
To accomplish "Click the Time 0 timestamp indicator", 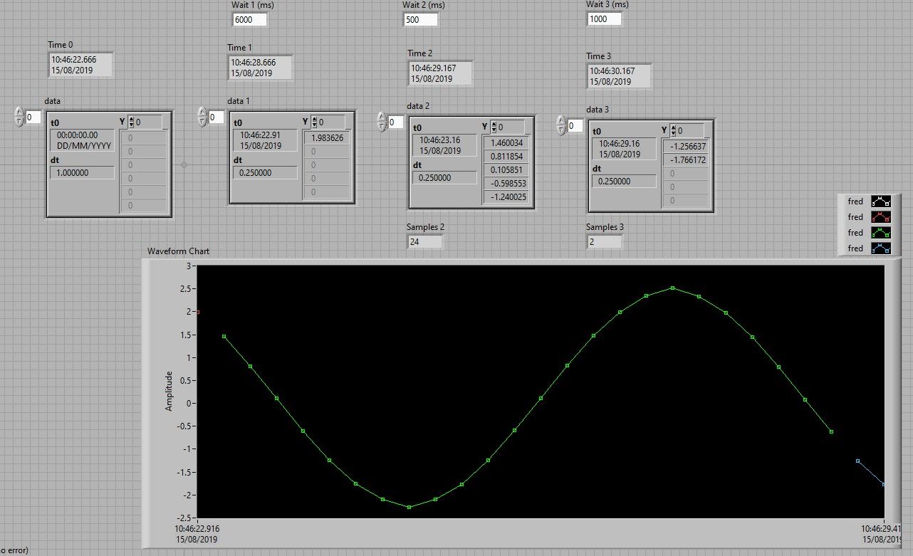I will 80,65.
